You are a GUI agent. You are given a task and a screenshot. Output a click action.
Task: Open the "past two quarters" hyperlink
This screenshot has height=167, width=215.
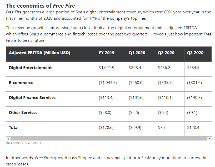click(132, 34)
